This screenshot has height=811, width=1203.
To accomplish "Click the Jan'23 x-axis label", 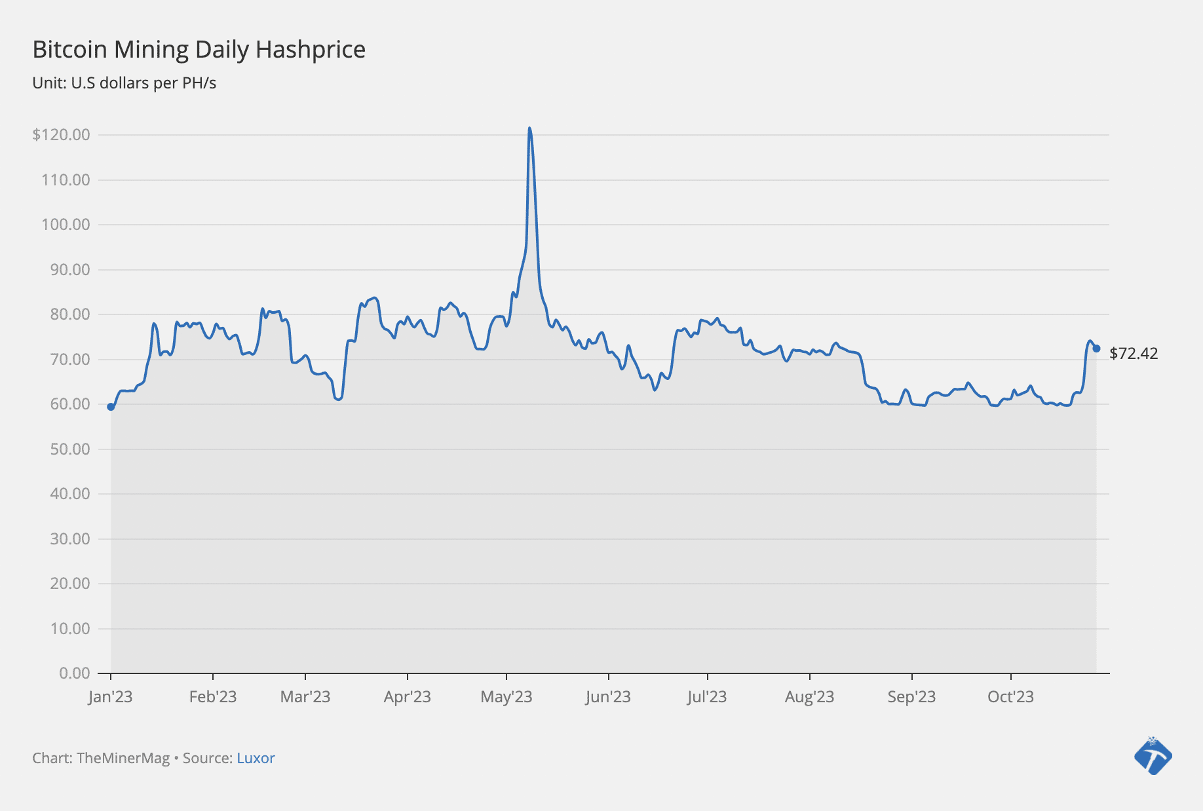I will click(x=111, y=696).
